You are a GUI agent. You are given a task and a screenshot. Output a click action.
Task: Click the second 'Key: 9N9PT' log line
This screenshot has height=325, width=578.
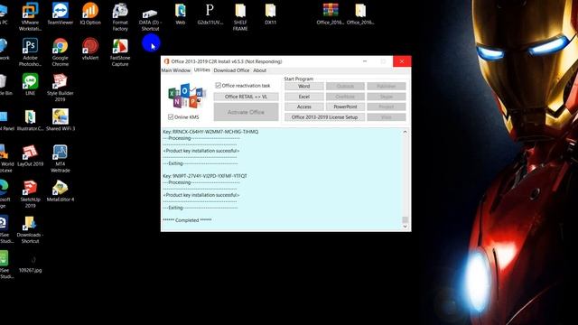point(205,176)
